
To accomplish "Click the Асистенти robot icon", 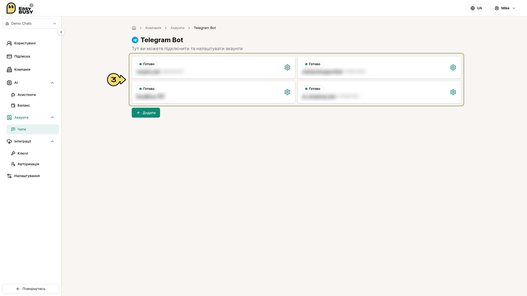I will click(13, 95).
